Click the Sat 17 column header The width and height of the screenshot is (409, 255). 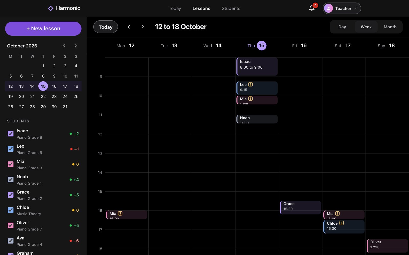343,46
